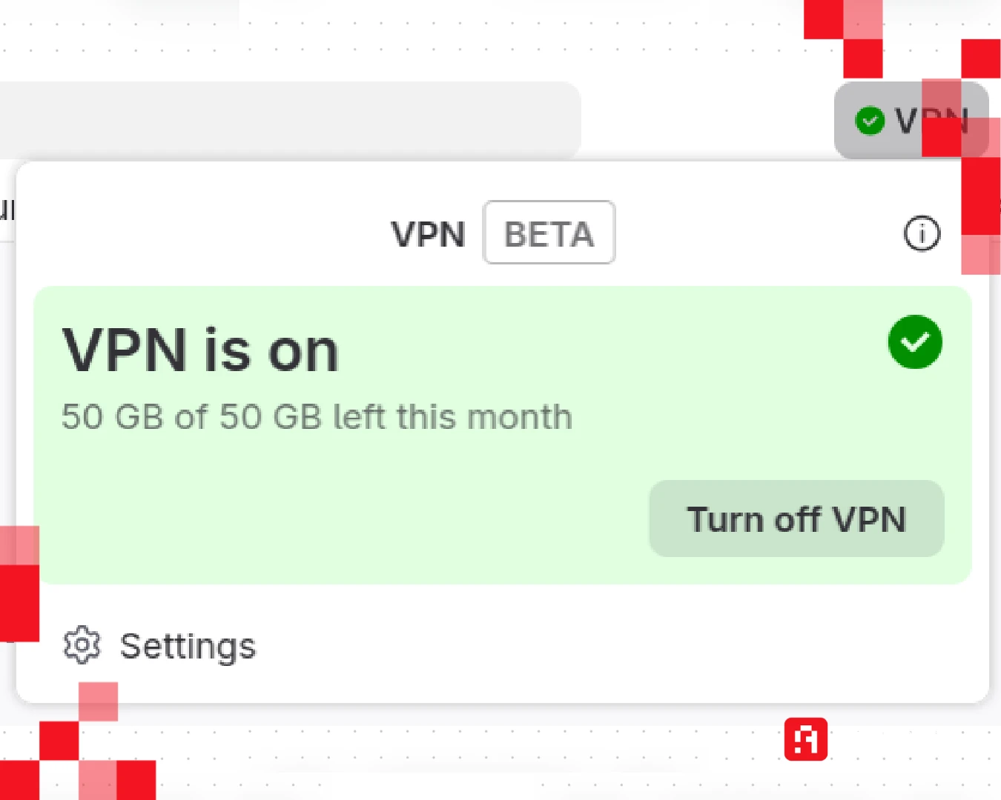The image size is (1001, 800).
Task: Turn off the VPN using the toggle button
Action: (x=796, y=519)
